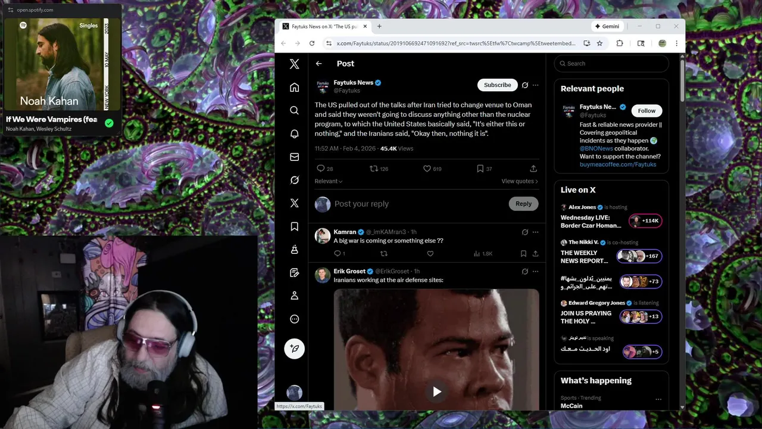Open Communities icon in sidebar
The width and height of the screenshot is (762, 429).
pyautogui.click(x=294, y=250)
